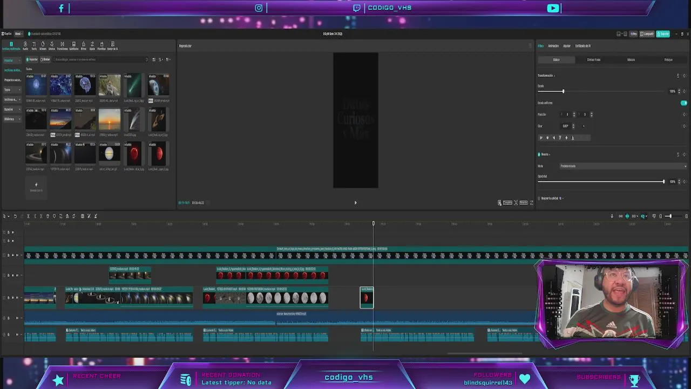The height and width of the screenshot is (389, 691).
Task: Open the Filtros tab
Action: (x=83, y=45)
